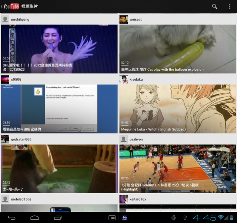Tap the 4:45 clock in status bar

coord(204,218)
